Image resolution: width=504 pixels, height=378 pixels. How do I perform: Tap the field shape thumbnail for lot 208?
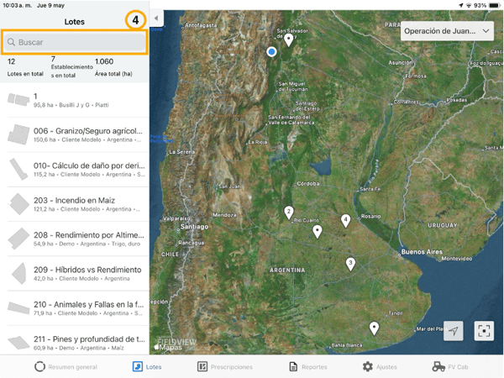(18, 239)
